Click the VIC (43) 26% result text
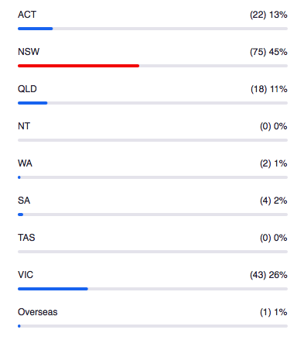 point(268,275)
